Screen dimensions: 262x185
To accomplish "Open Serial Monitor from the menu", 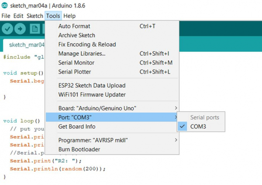I will [x=76, y=63].
